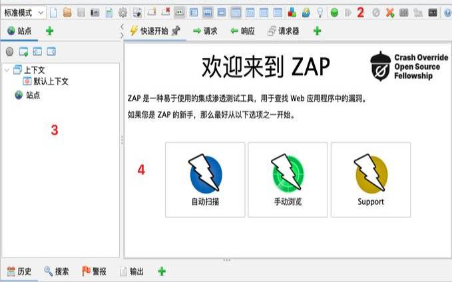The width and height of the screenshot is (452, 282).
Task: Open help via blue question icon
Action: (447, 12)
